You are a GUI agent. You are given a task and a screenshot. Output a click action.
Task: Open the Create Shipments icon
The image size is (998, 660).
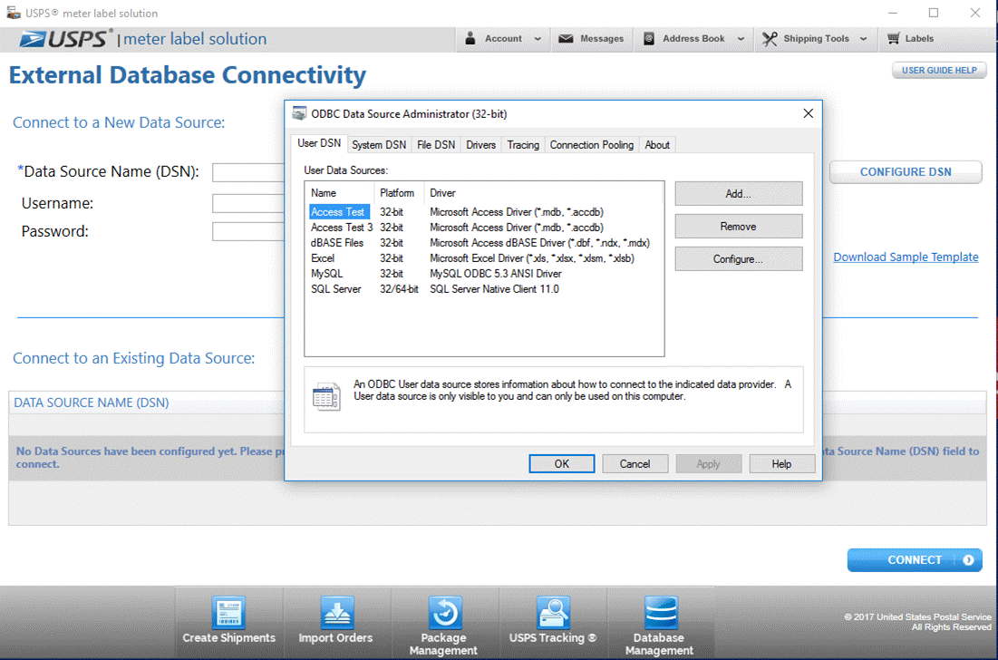click(x=228, y=612)
